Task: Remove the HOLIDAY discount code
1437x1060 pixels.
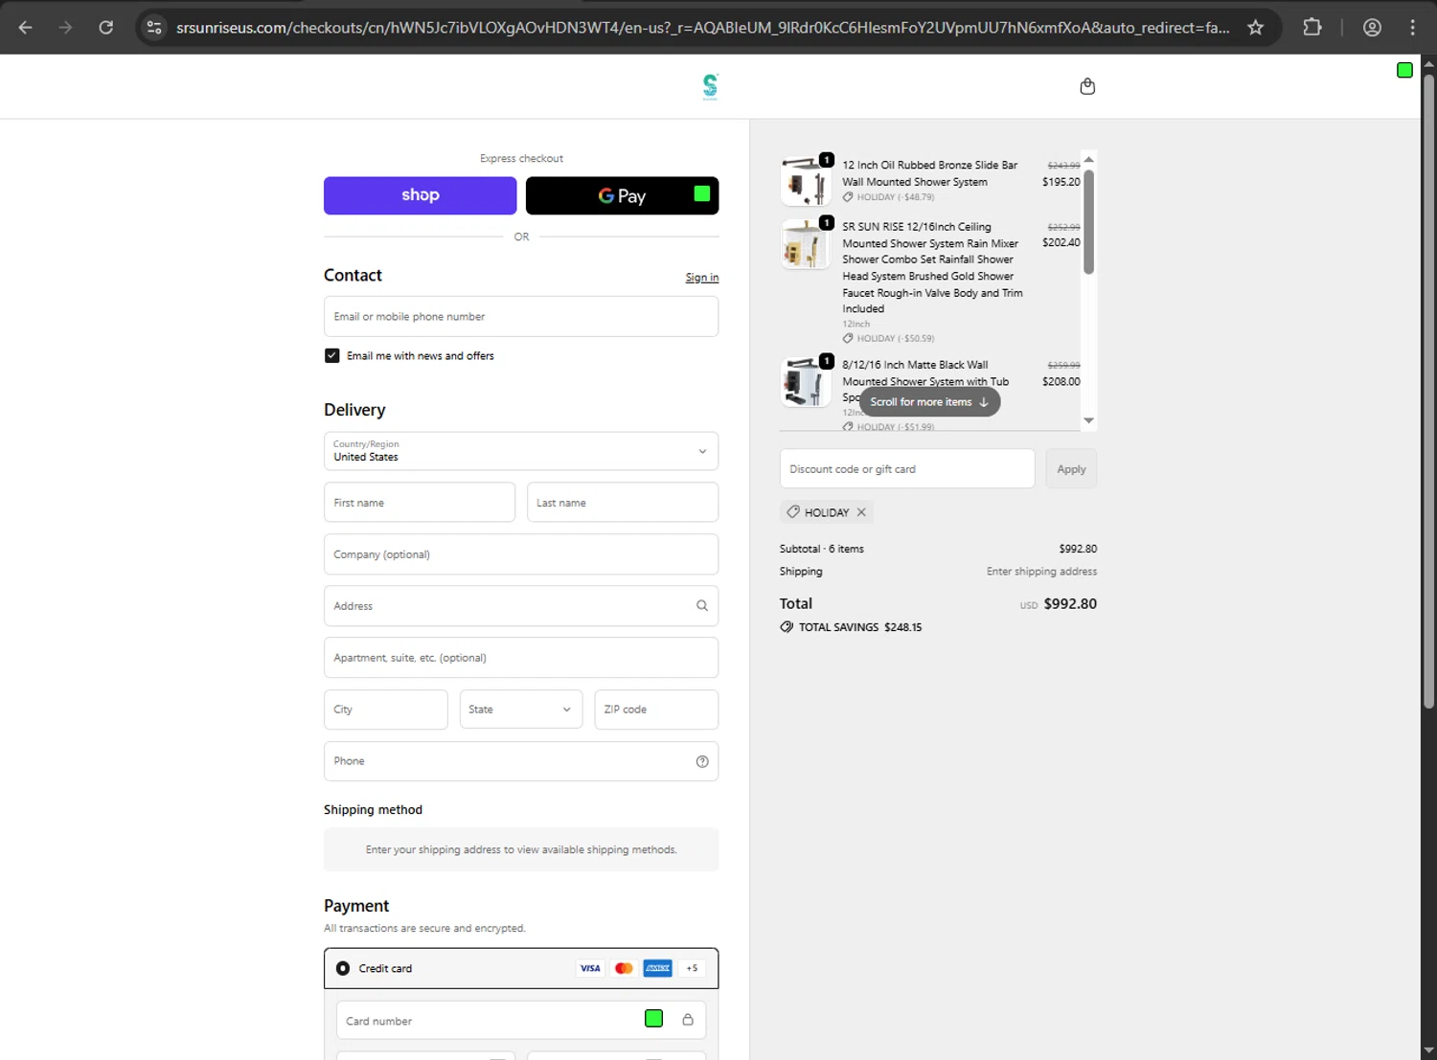Action: tap(861, 512)
